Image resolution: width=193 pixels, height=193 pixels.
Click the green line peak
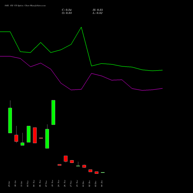(x=81, y=27)
